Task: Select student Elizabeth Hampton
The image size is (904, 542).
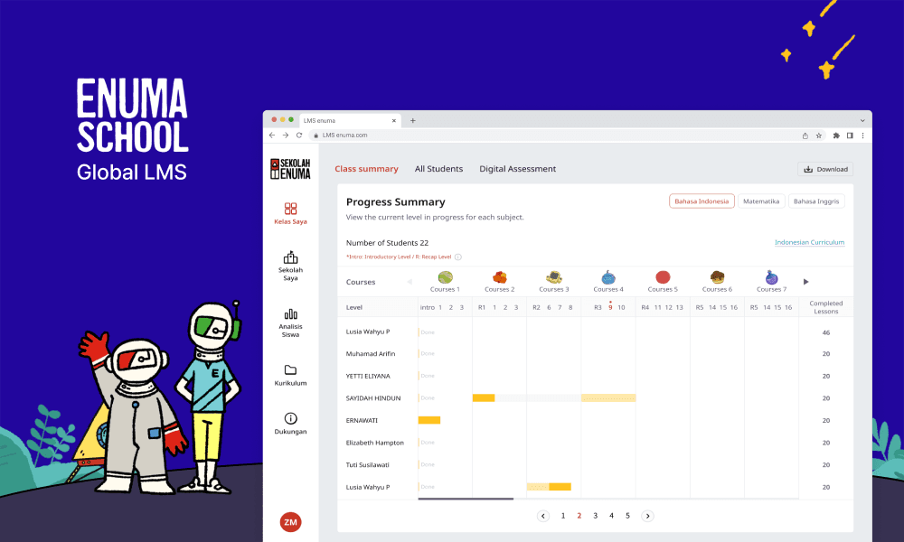Action: 375,443
